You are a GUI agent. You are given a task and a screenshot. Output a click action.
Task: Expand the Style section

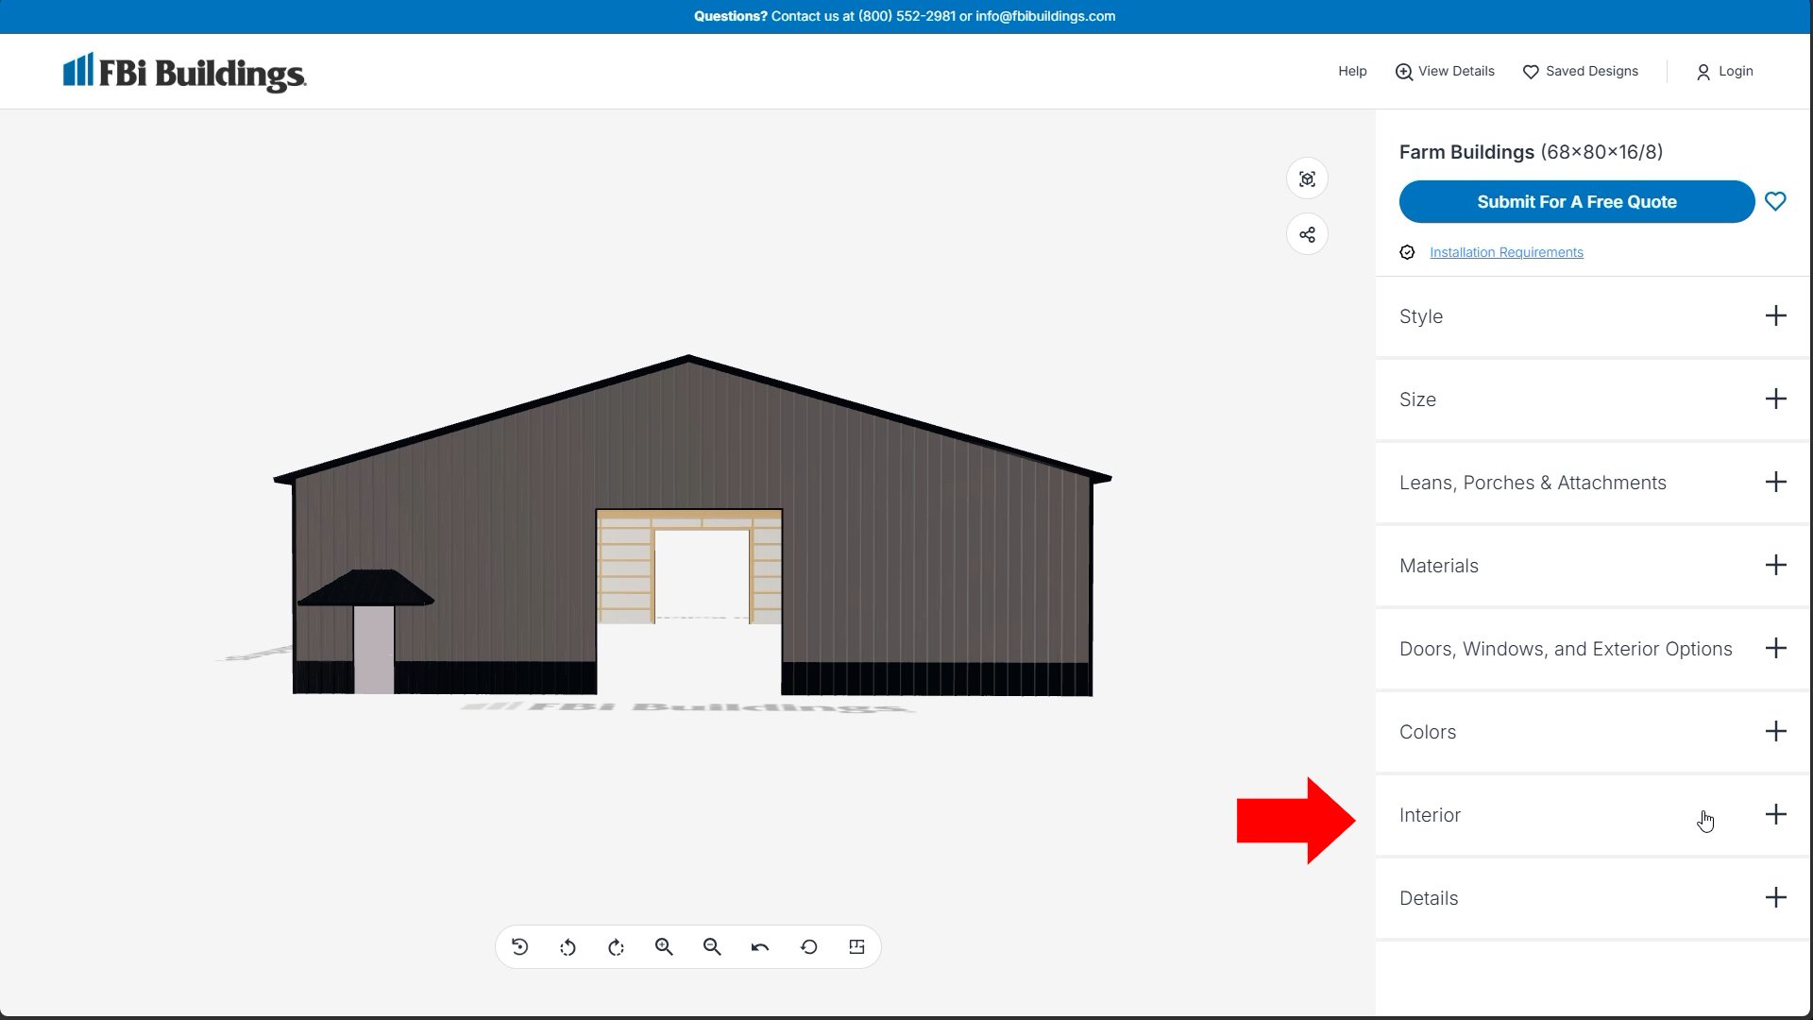[1775, 315]
